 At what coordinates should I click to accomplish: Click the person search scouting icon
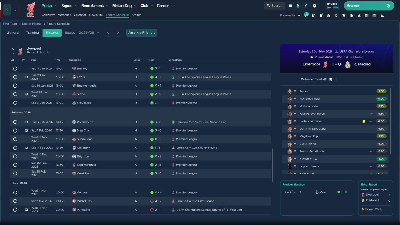coord(328,15)
